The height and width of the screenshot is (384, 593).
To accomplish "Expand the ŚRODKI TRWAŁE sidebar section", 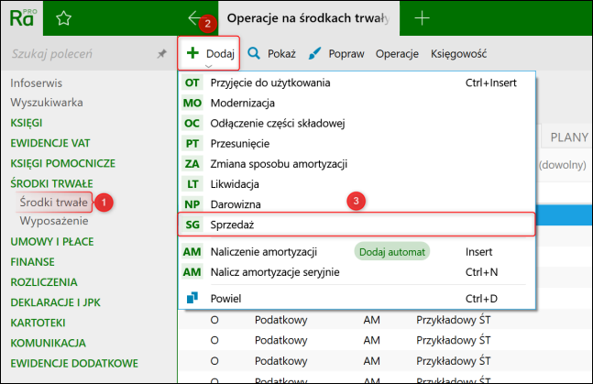I will click(x=51, y=183).
